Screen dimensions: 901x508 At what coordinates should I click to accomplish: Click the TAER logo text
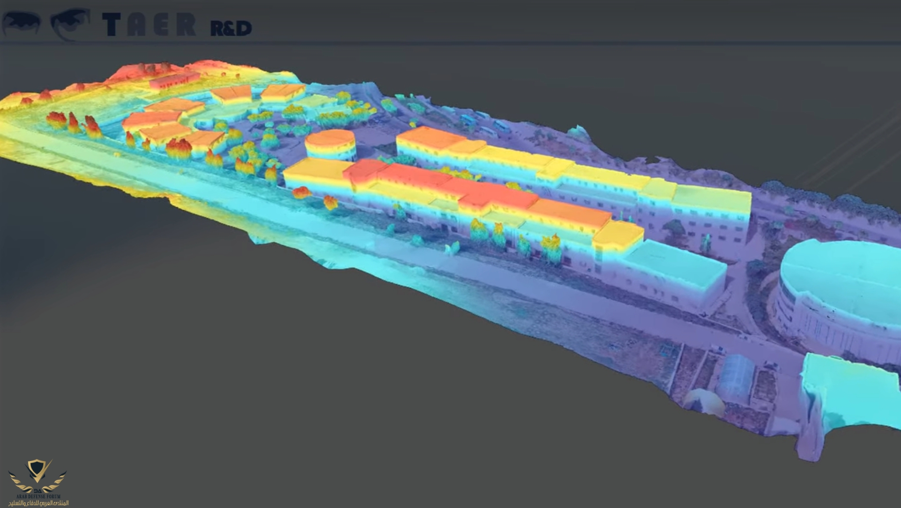pos(148,25)
